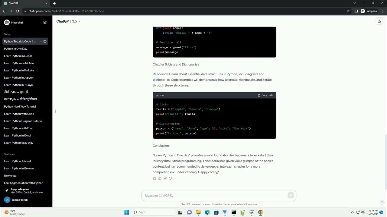Click the thumbs up icon
This screenshot has height=217, width=387.
tap(160, 178)
